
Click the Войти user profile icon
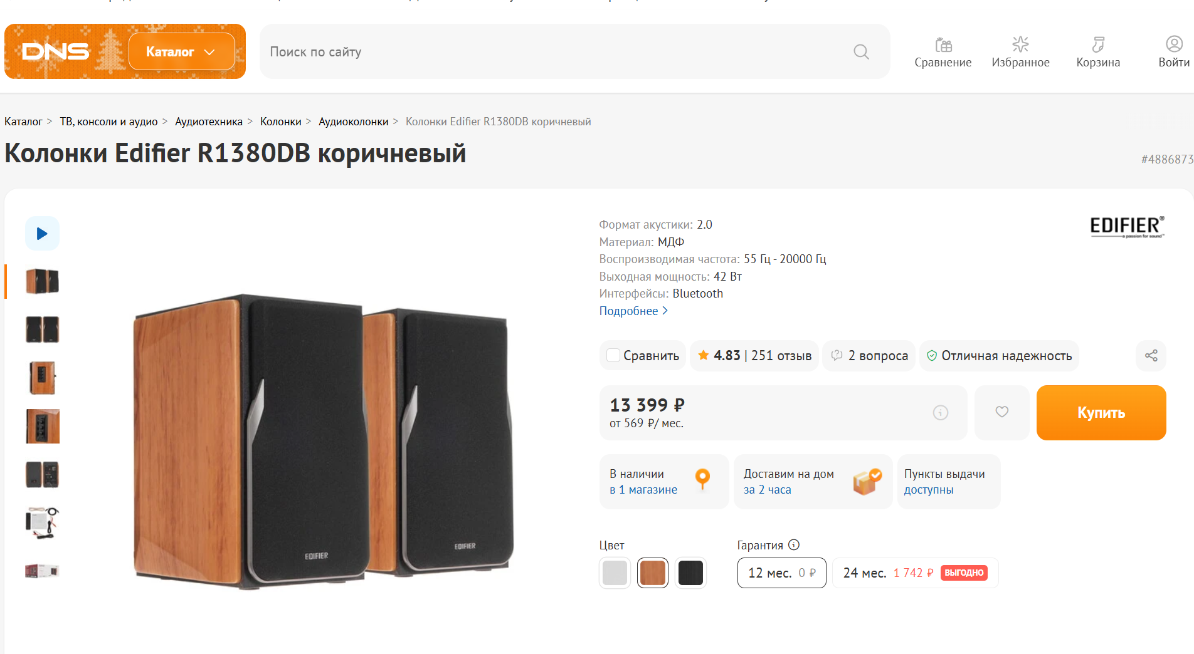pos(1173,44)
